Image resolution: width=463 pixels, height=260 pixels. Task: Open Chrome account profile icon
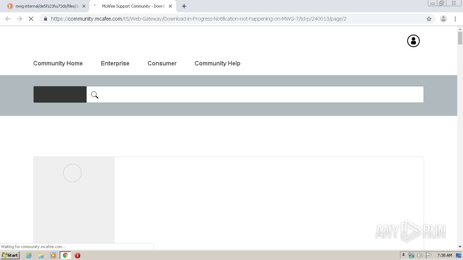click(x=443, y=19)
